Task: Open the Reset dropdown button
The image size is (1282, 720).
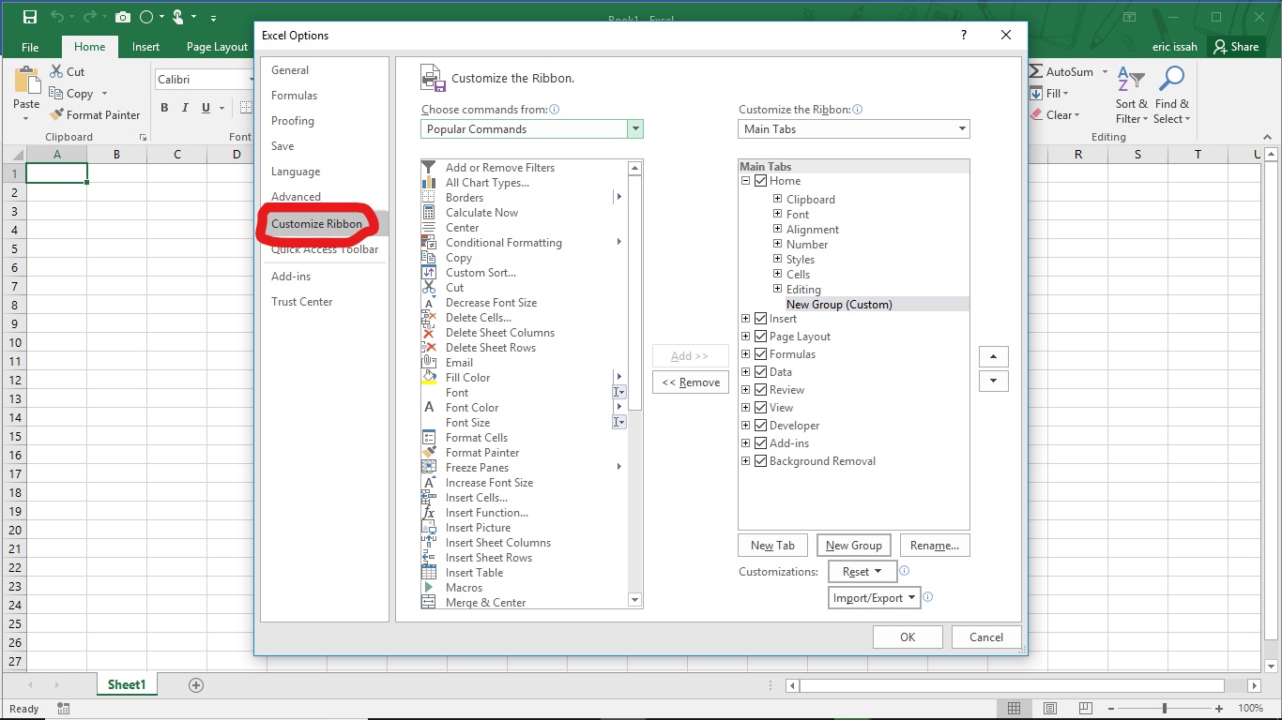Action: coord(862,571)
